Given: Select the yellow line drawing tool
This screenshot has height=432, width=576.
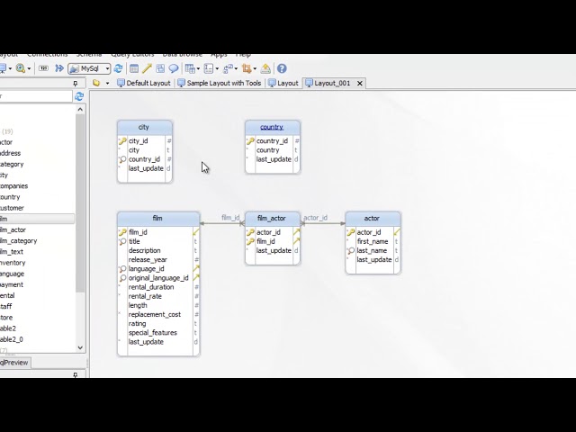Looking at the screenshot, I should tap(147, 68).
